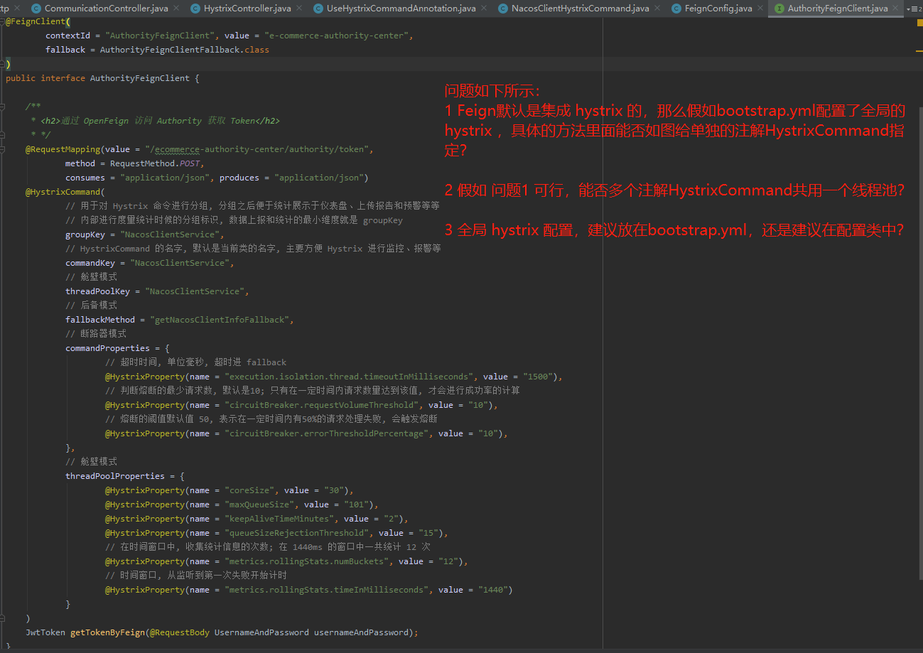
Task: Click the "queueSizeRejectionThreshold" property name
Action: (296, 533)
